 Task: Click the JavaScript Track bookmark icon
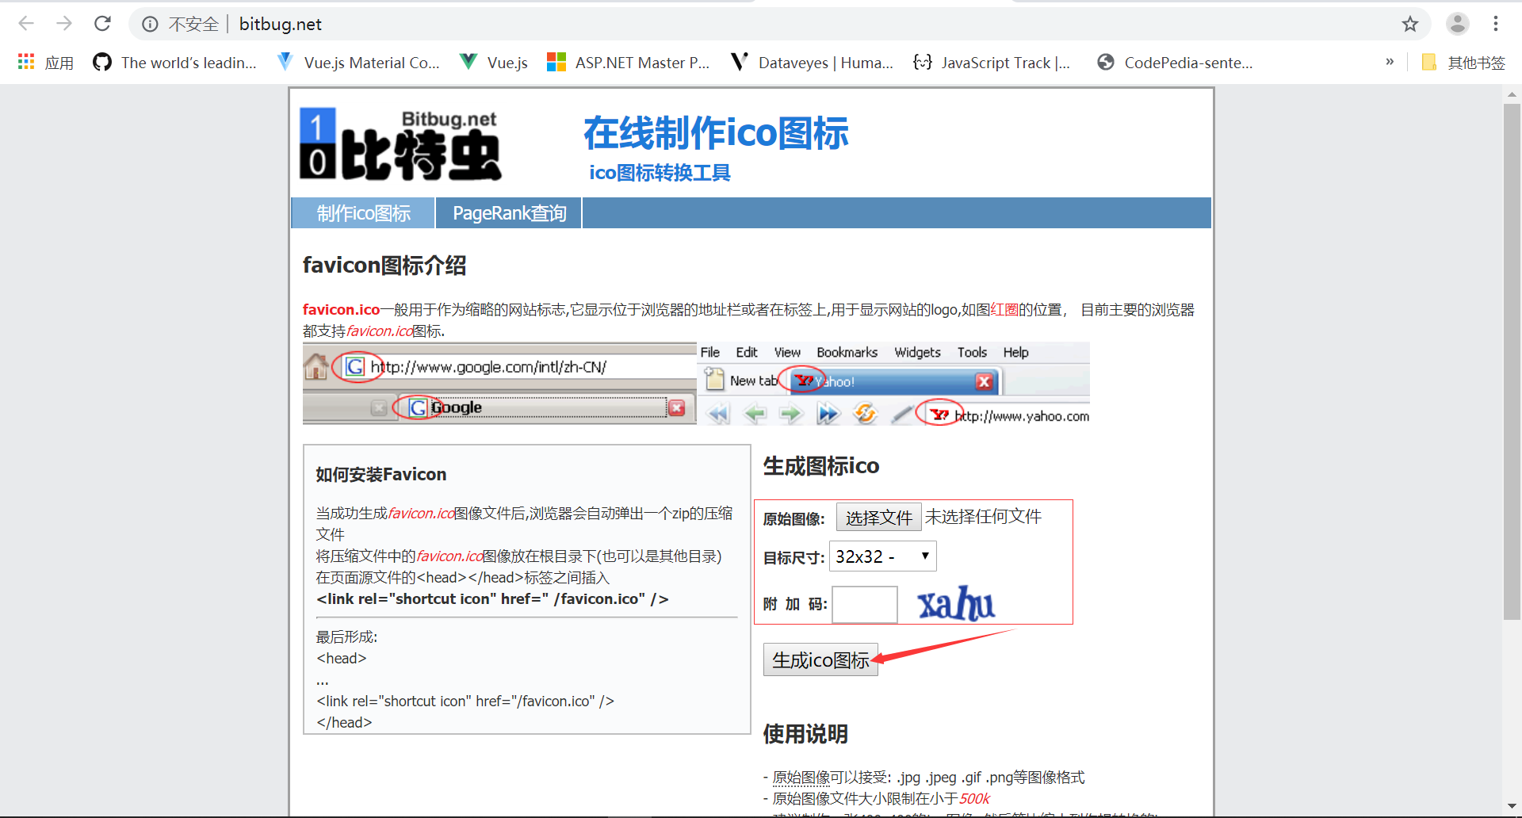pyautogui.click(x=923, y=62)
